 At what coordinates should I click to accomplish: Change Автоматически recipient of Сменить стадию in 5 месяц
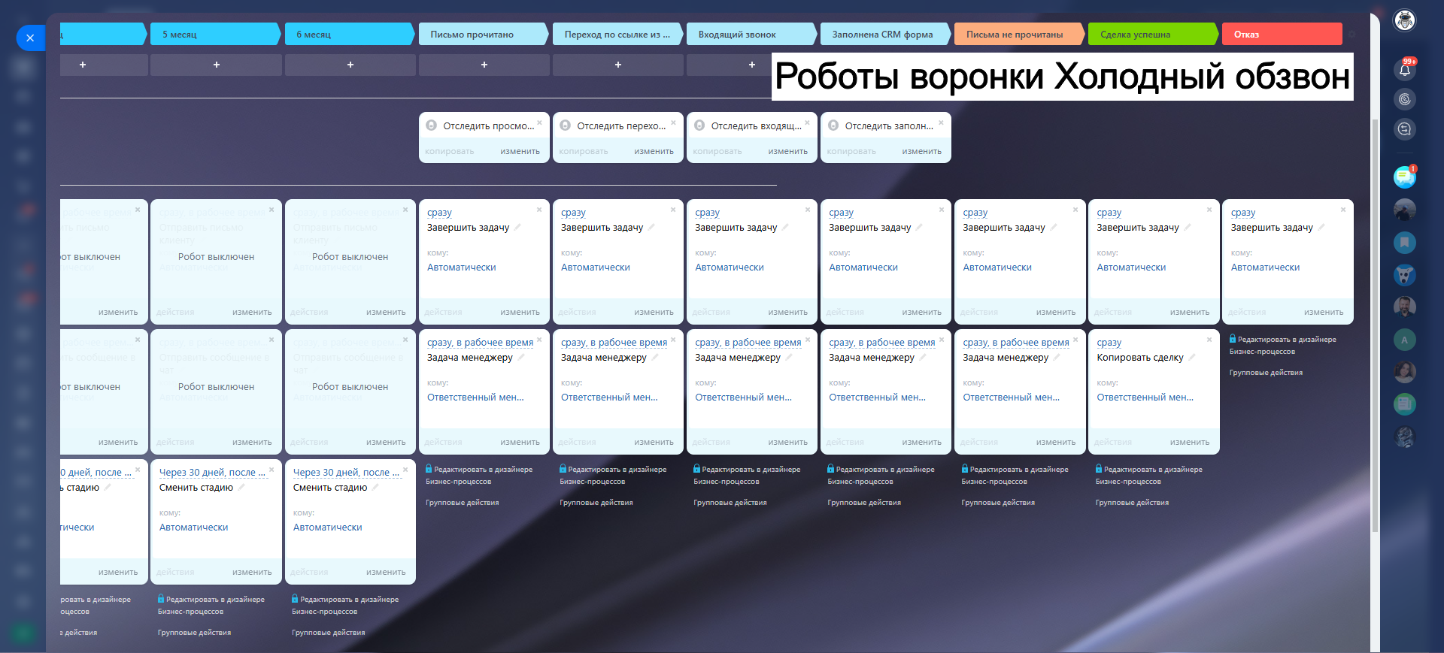193,528
